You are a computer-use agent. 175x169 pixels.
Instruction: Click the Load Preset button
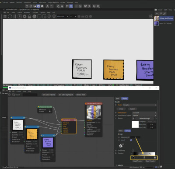[138, 161]
